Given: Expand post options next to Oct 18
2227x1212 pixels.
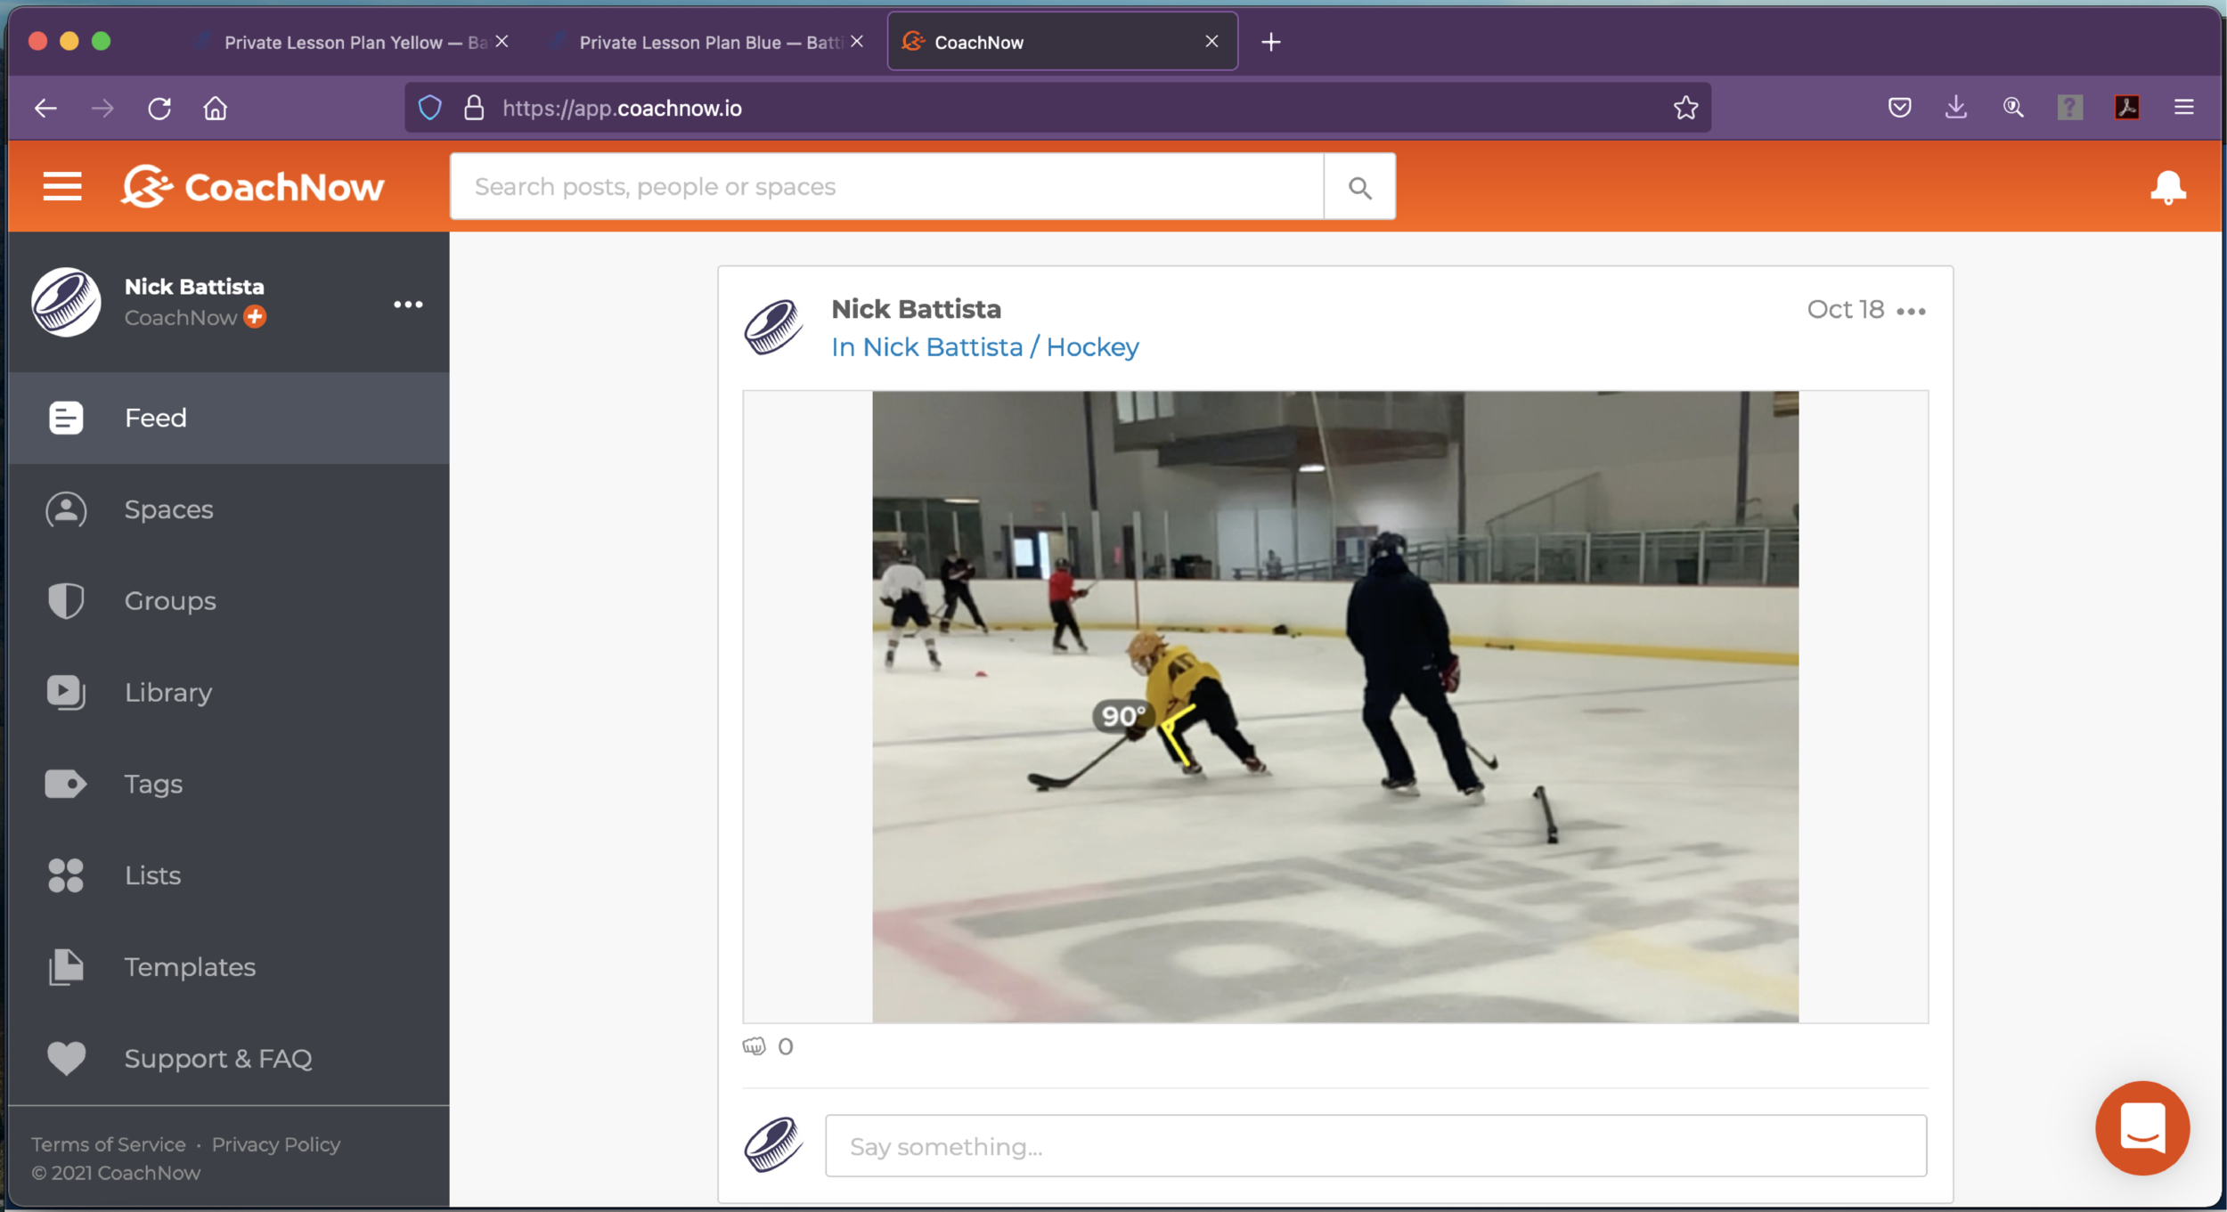Looking at the screenshot, I should click(x=1911, y=311).
